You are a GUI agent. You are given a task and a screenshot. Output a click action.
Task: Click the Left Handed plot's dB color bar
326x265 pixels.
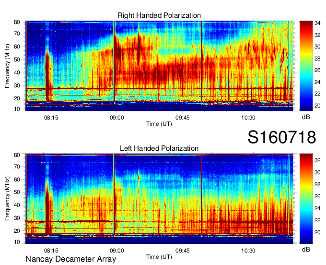306,199
